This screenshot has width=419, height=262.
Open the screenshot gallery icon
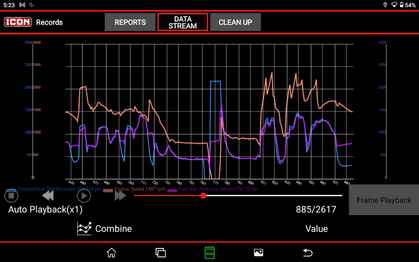pyautogui.click(x=259, y=252)
